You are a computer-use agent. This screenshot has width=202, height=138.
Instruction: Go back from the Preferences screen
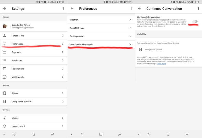point(72,9)
